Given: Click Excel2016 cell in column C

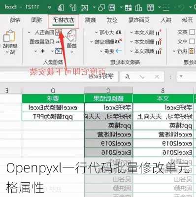Looking at the screenshot, I should click(108, 152).
